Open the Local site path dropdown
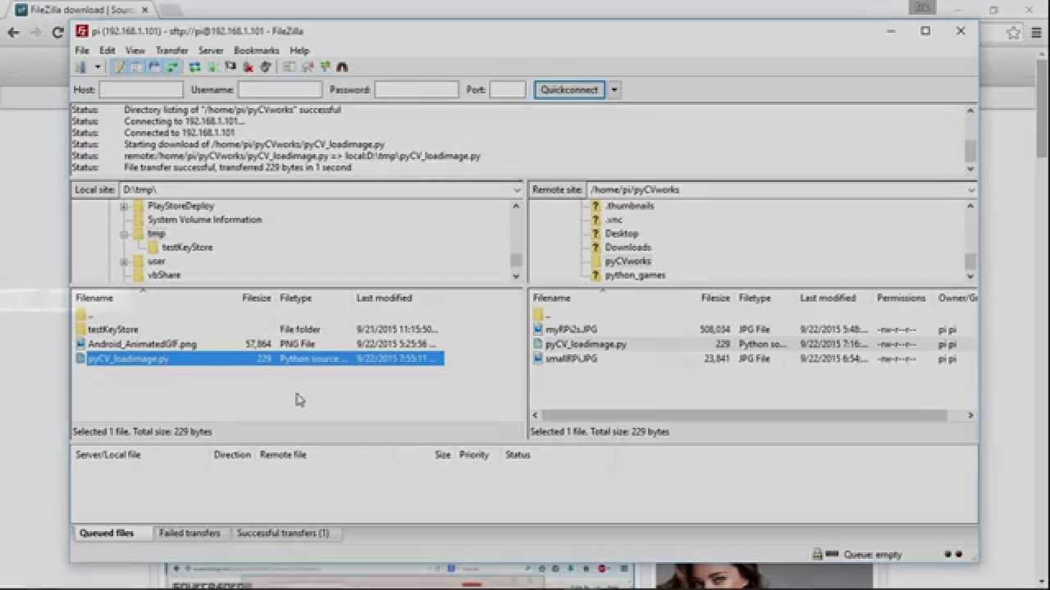 click(x=517, y=189)
